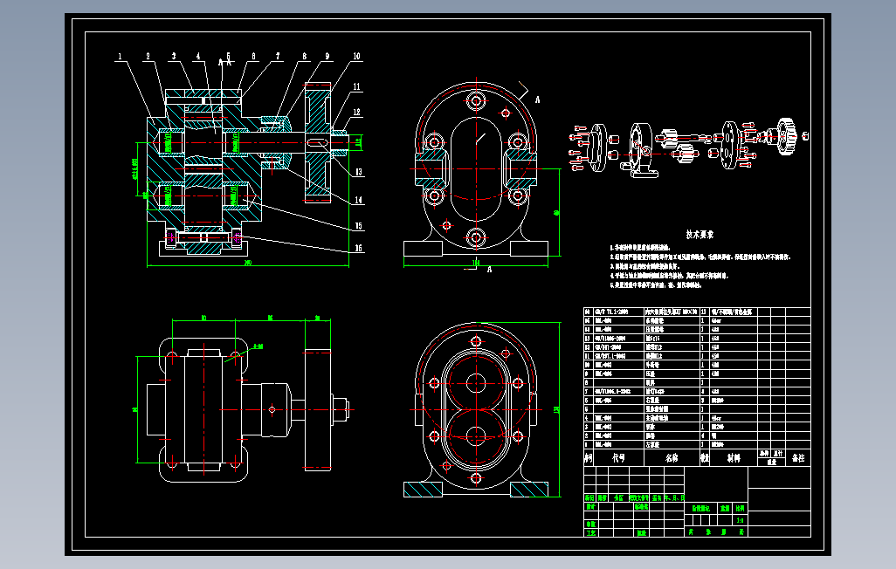Click part callout number 16 label

pos(359,248)
